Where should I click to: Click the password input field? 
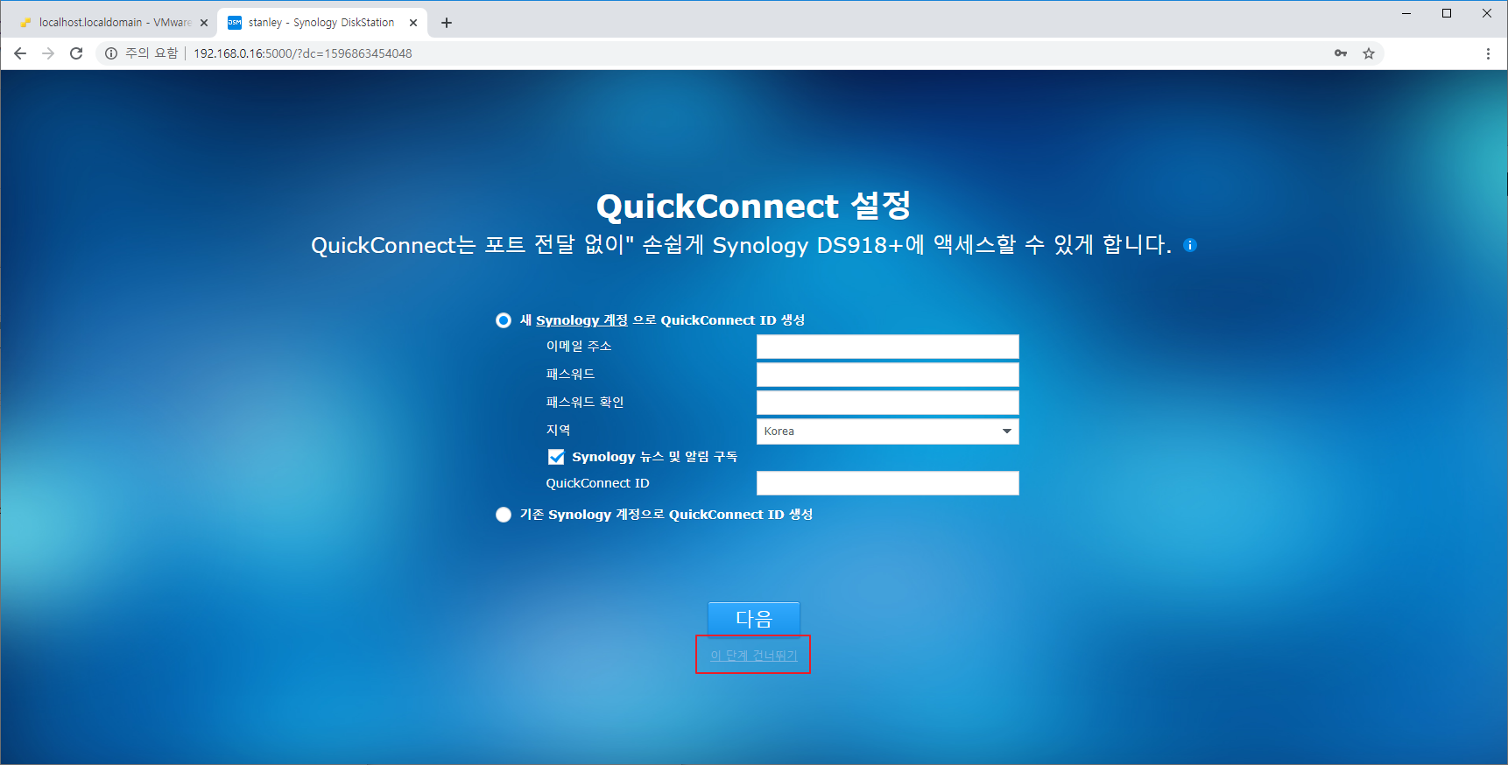pyautogui.click(x=887, y=375)
